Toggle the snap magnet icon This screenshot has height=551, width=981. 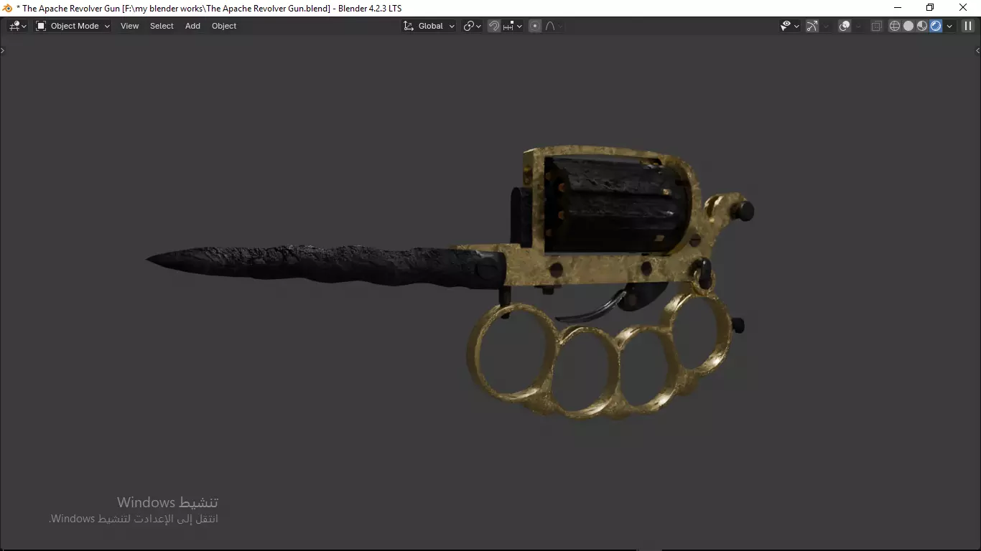[494, 26]
